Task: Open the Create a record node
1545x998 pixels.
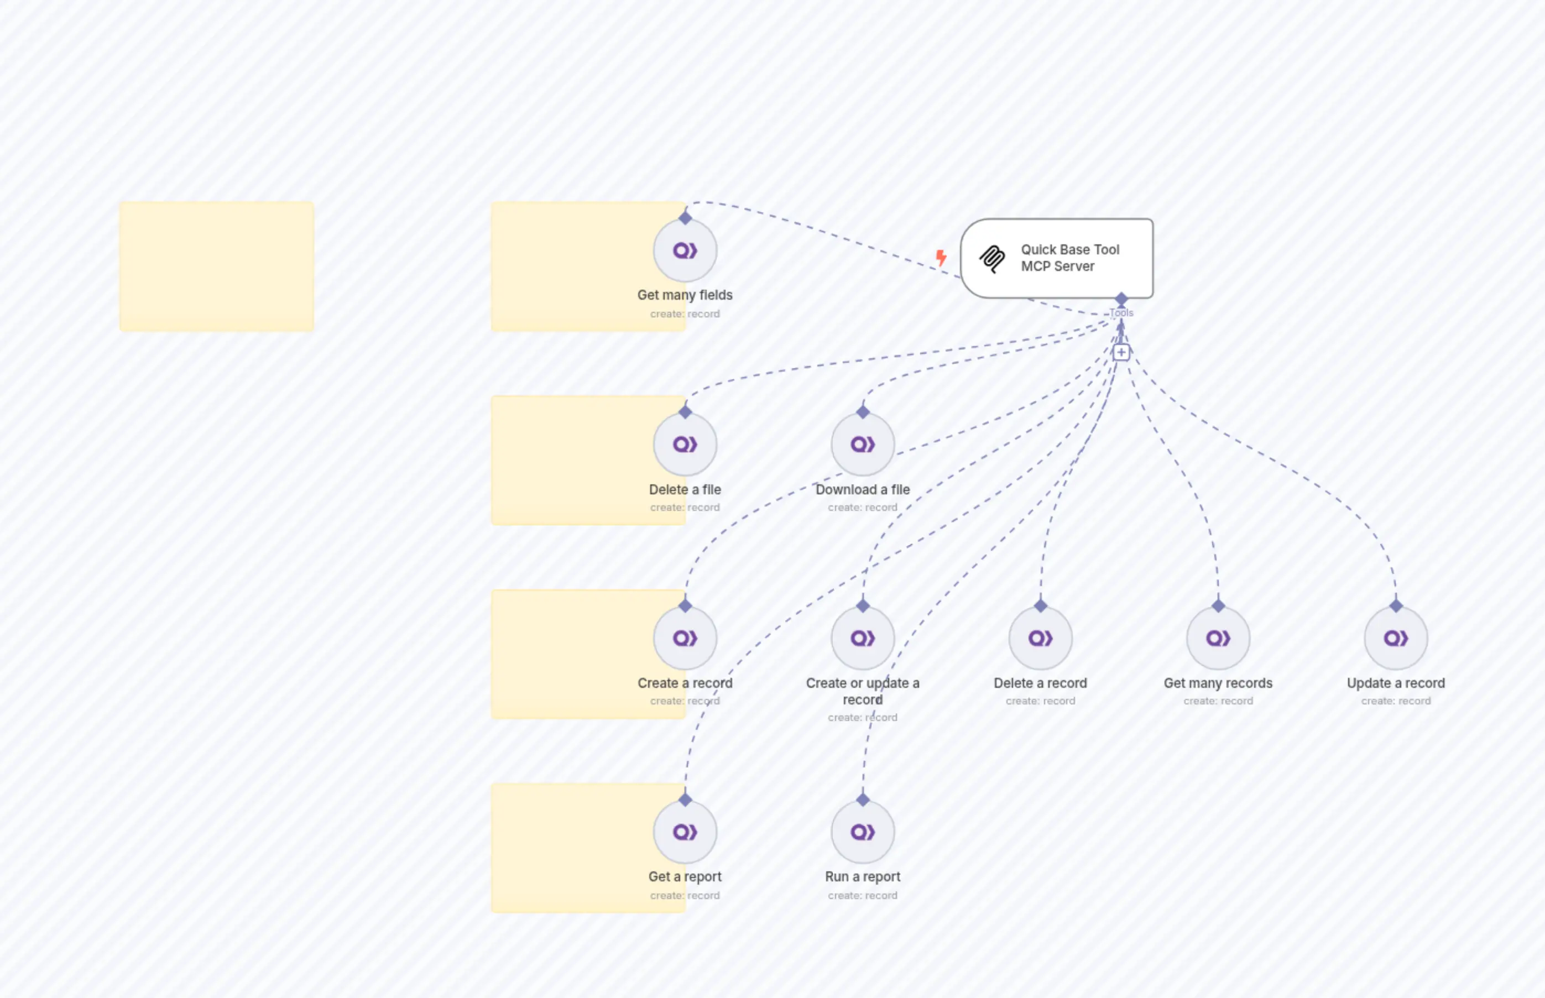Action: 685,638
